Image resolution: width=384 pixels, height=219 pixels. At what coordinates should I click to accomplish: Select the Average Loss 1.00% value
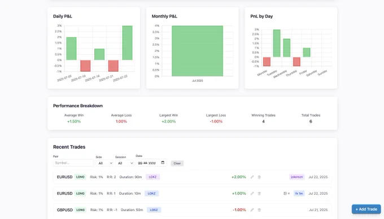[121, 121]
